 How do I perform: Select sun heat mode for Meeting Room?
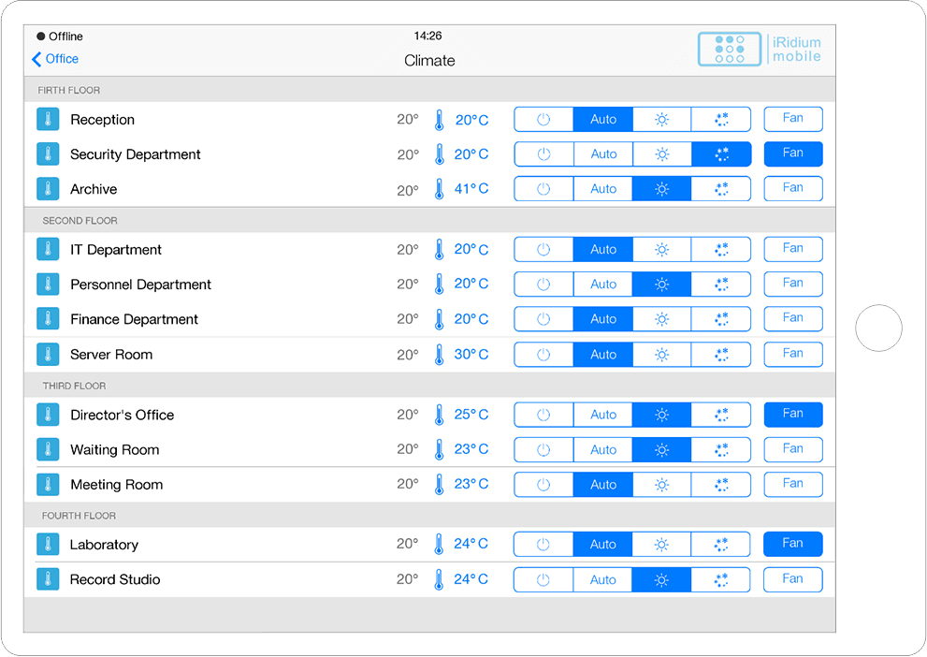coord(661,485)
